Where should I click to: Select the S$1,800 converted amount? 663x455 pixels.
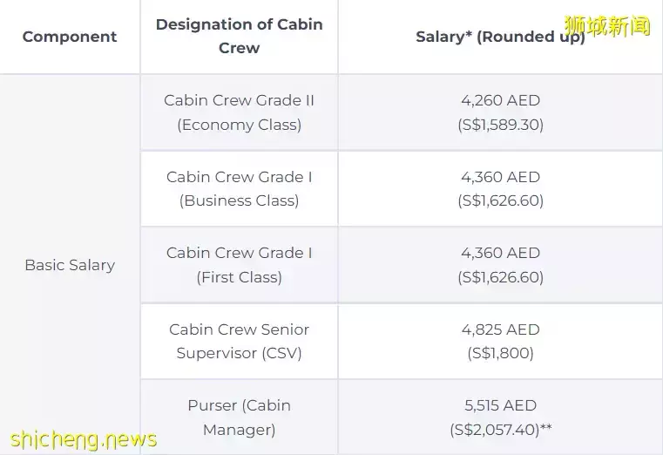pos(500,353)
